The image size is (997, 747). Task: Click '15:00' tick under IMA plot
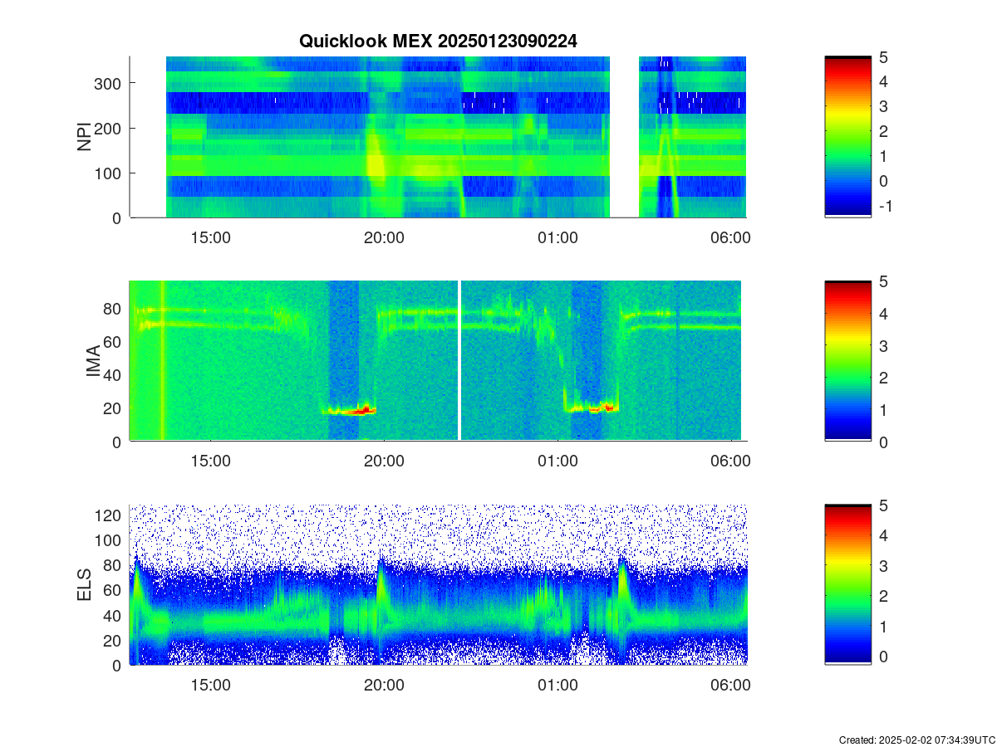pos(211,461)
